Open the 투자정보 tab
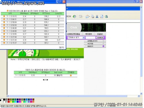 pos(88,34)
